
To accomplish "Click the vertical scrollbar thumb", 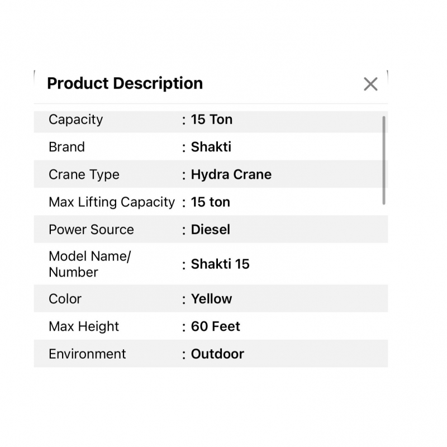I will [384, 160].
